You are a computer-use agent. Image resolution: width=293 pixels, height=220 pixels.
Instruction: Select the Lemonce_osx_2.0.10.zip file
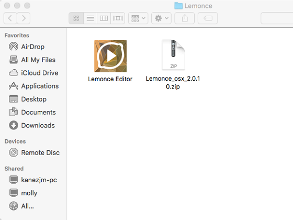(173, 55)
